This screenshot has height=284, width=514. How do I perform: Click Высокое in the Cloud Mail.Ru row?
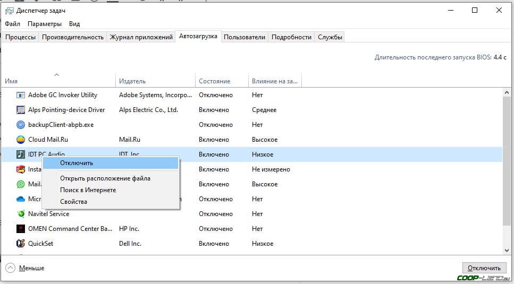tap(265, 140)
